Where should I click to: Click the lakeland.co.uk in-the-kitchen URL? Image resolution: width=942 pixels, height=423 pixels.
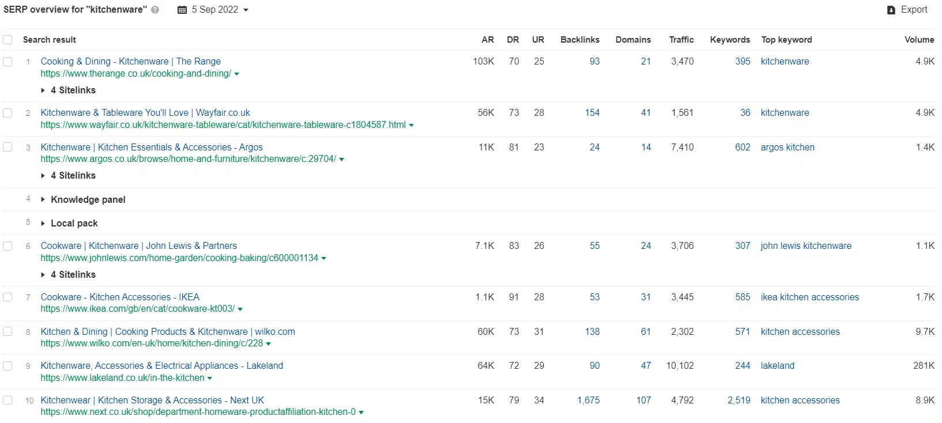[122, 378]
